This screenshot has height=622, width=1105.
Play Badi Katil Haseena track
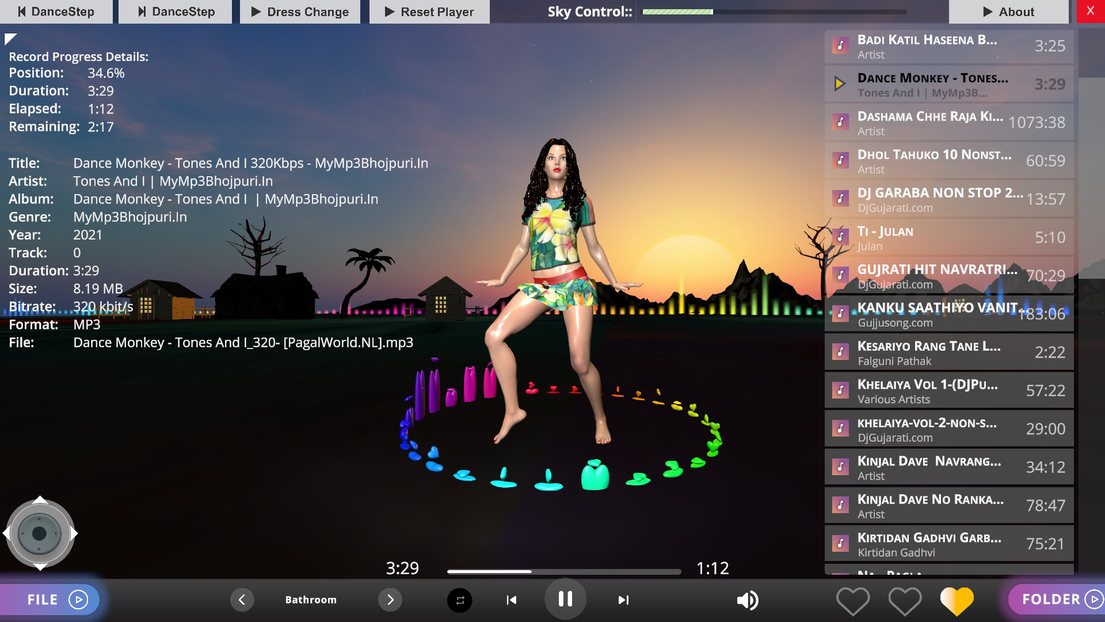point(949,46)
